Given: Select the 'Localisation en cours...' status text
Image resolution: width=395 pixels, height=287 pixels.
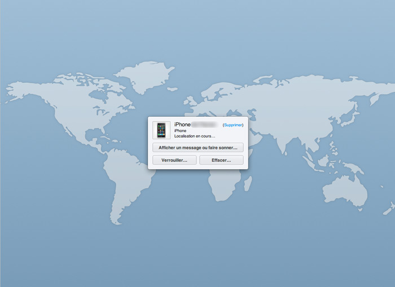Looking at the screenshot, I should (x=195, y=136).
